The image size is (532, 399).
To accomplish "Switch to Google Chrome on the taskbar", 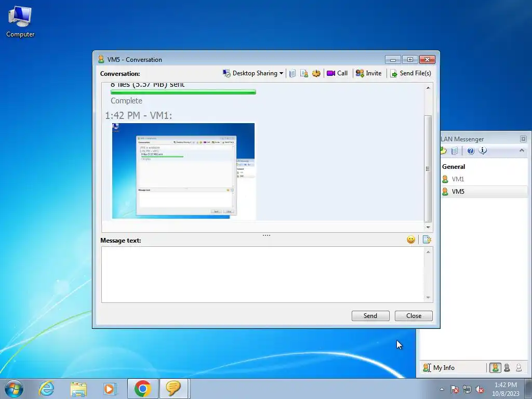I will tap(142, 389).
